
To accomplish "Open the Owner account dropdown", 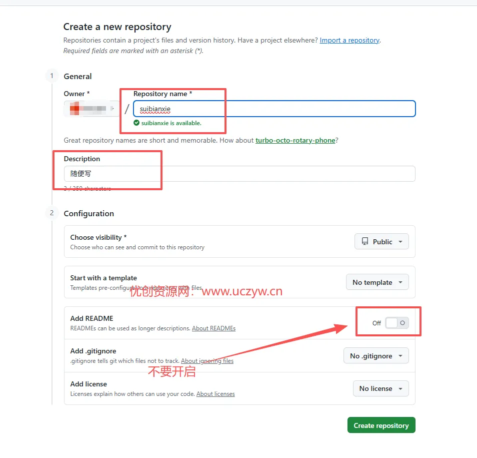I will (x=91, y=109).
